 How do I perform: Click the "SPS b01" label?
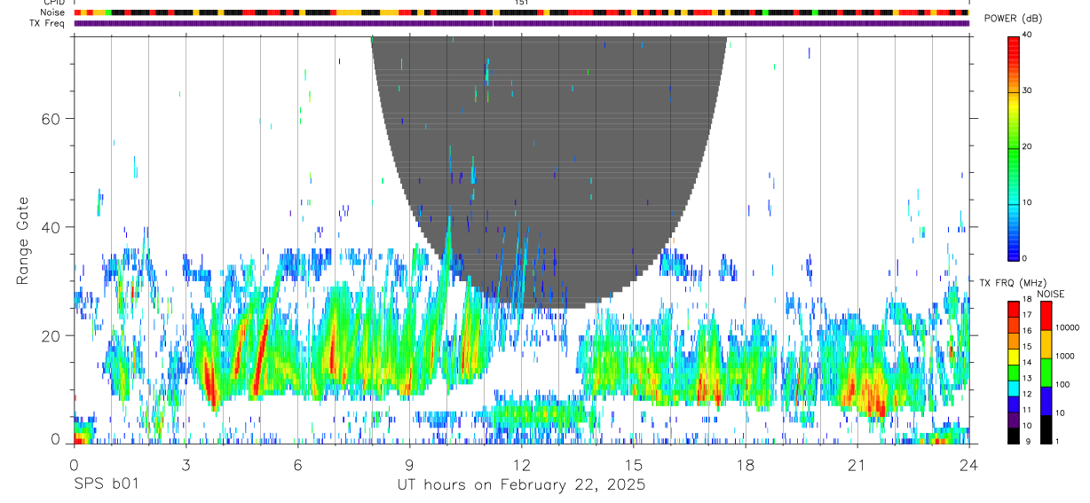106,485
